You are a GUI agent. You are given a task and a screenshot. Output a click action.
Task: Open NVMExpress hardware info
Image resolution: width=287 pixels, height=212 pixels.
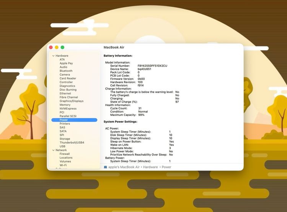tap(68, 109)
